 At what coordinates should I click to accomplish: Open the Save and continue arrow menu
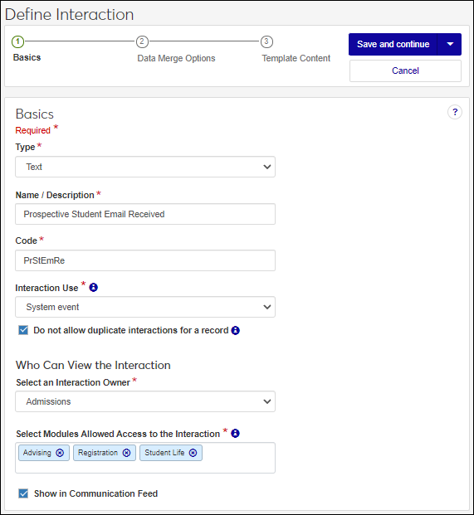pyautogui.click(x=449, y=44)
